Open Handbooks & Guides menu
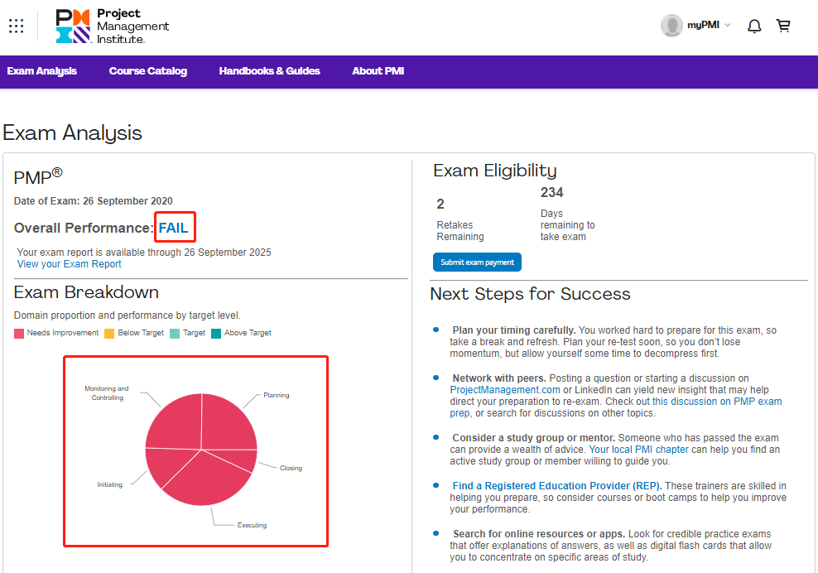 (x=269, y=71)
